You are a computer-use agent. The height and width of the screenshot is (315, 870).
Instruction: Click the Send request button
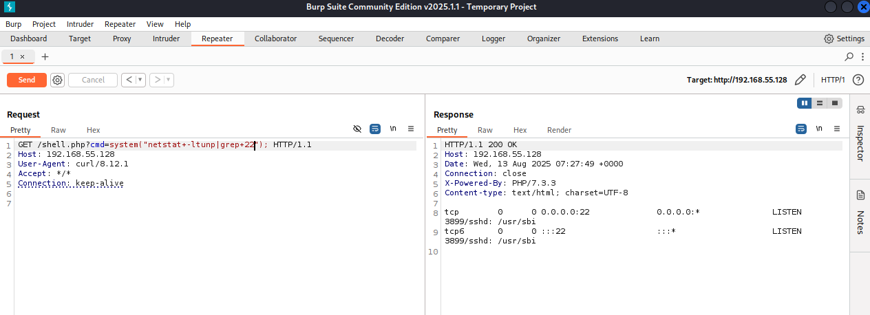coord(27,80)
